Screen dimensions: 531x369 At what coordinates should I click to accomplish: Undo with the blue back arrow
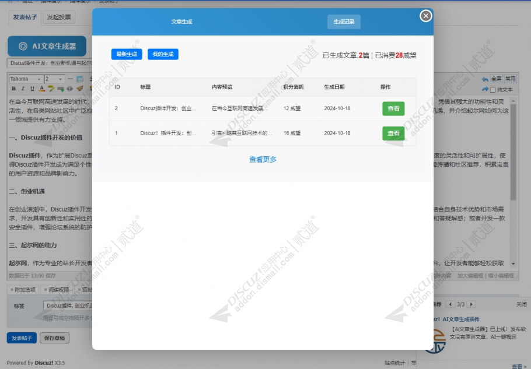485,79
